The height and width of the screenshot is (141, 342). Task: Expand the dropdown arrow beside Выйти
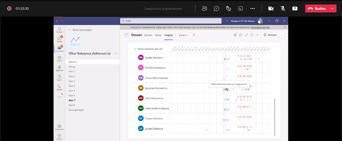coord(332,9)
